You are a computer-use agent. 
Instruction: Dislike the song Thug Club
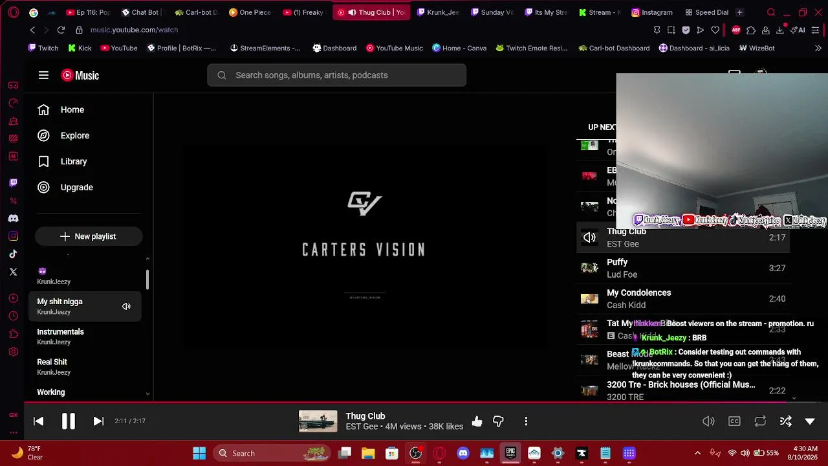tap(498, 421)
